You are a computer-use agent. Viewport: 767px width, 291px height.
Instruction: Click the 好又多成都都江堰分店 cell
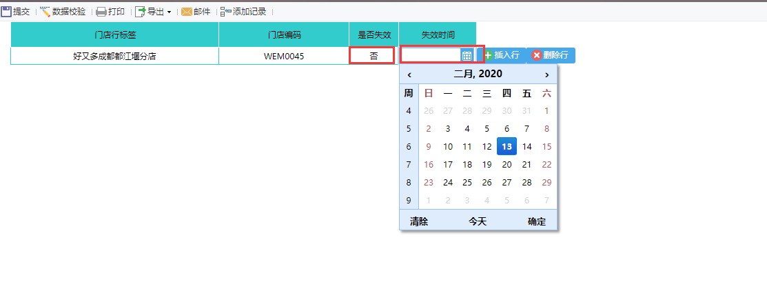coord(114,56)
